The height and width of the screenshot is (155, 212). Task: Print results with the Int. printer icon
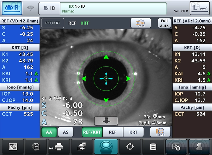coord(59,147)
